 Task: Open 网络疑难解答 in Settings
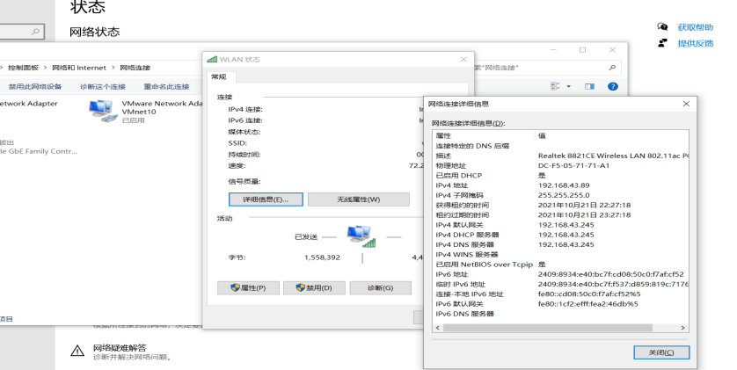(120, 348)
